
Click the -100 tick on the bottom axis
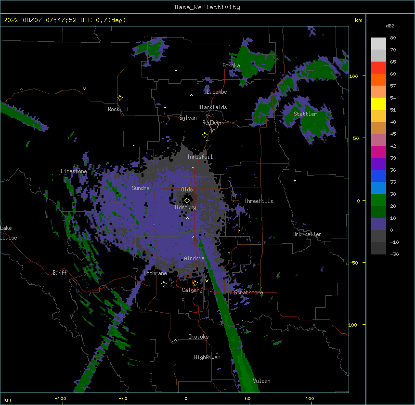[x=60, y=398]
